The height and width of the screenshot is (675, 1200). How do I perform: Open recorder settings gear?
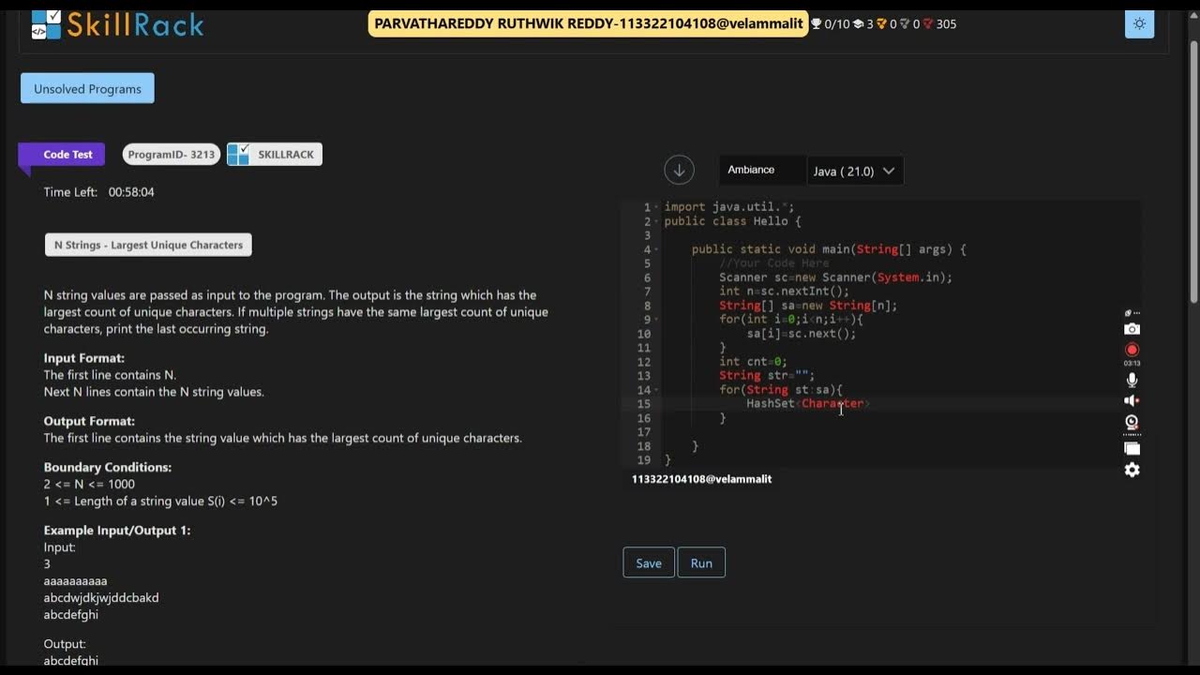click(x=1132, y=470)
